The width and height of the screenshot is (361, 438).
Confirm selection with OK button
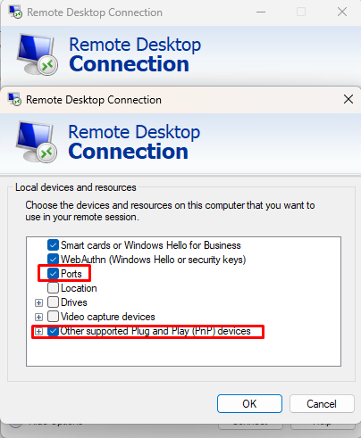coord(249,404)
